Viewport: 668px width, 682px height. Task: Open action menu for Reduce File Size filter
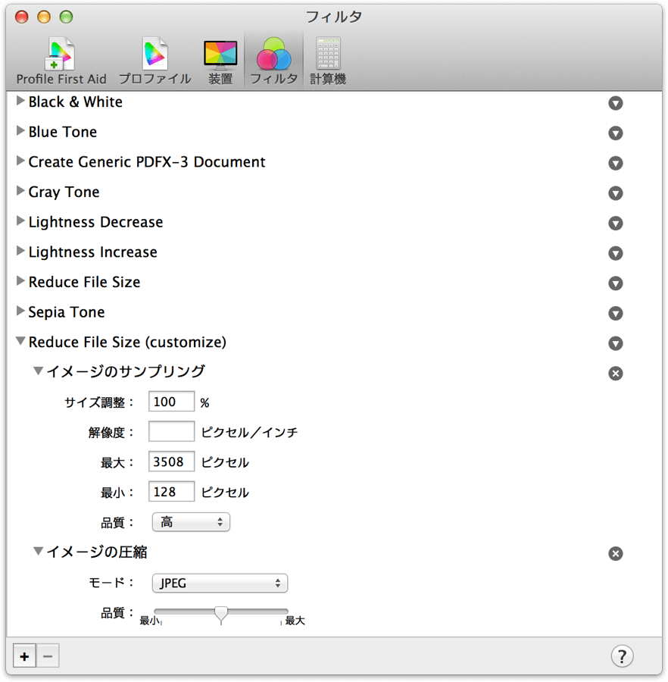(x=616, y=283)
